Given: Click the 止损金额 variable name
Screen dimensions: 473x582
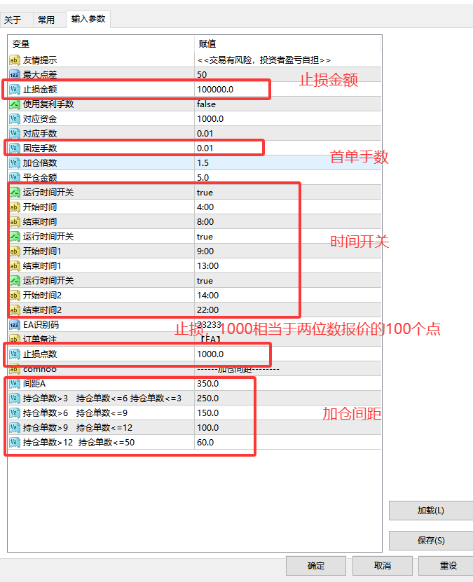Looking at the screenshot, I should tap(40, 90).
